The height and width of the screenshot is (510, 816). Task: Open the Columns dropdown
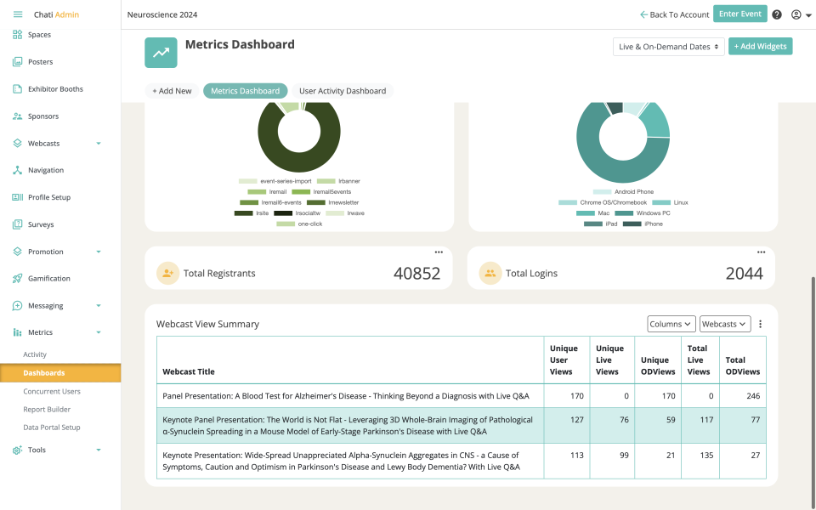(x=671, y=324)
